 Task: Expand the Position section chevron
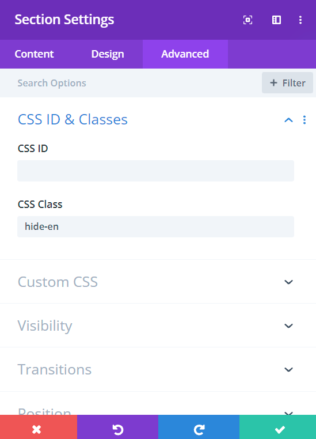tap(288, 413)
